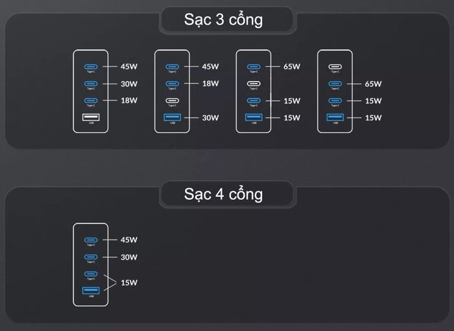
Task: Click the "Sạc 3 cổng" heading
Action: coord(223,20)
